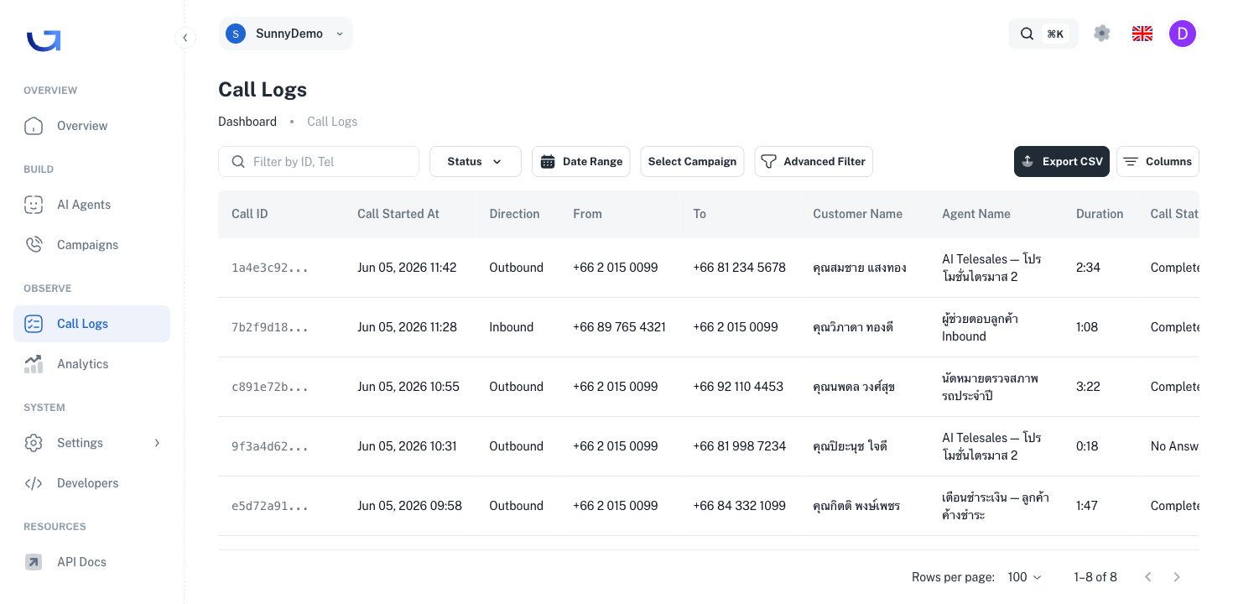The image size is (1233, 604).
Task: Export call logs as CSV
Action: [1062, 162]
